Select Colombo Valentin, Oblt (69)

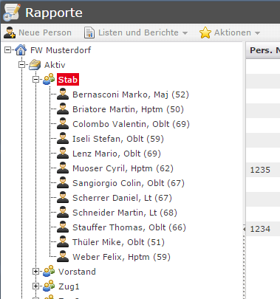(x=131, y=124)
